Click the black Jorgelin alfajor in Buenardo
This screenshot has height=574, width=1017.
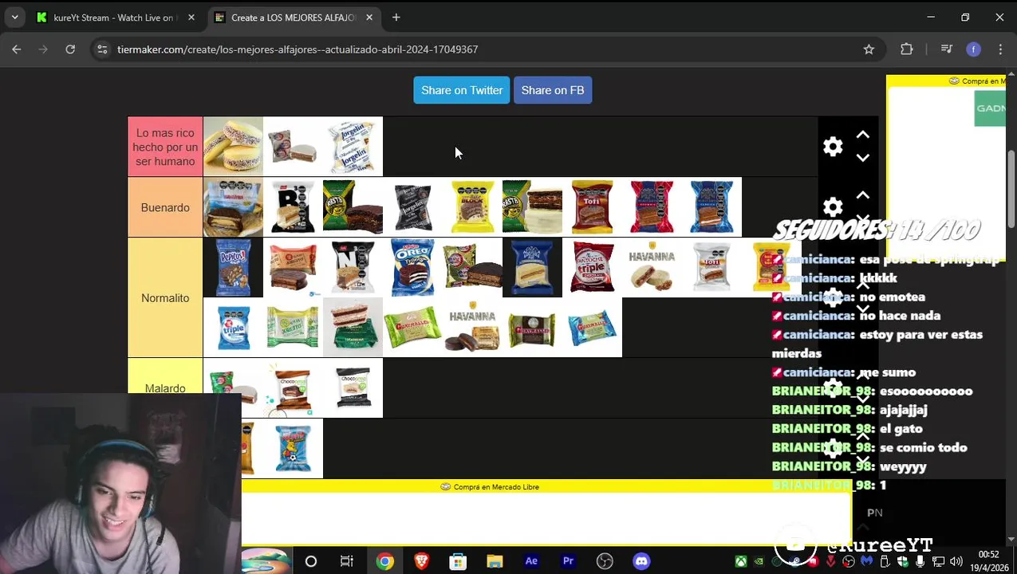click(412, 207)
